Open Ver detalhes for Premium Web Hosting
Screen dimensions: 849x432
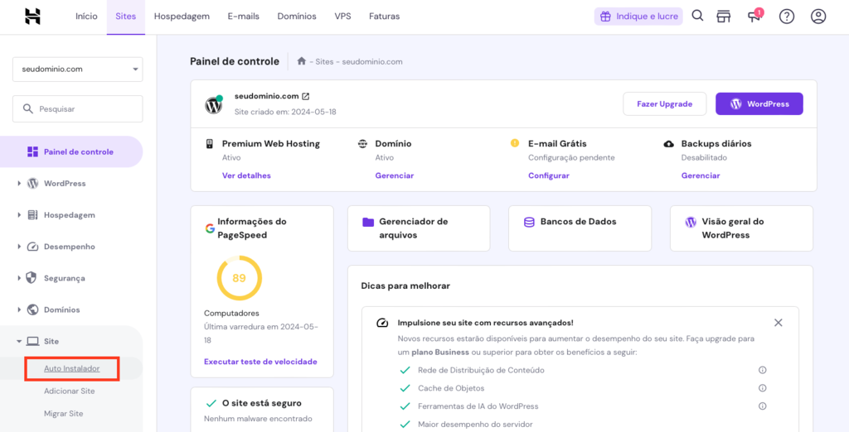coord(246,175)
